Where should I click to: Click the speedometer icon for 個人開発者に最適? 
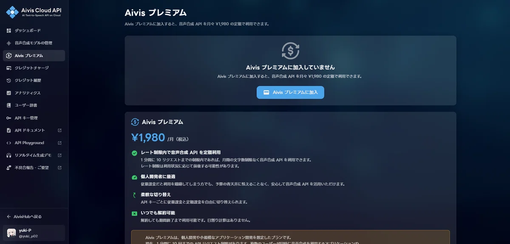click(134, 177)
